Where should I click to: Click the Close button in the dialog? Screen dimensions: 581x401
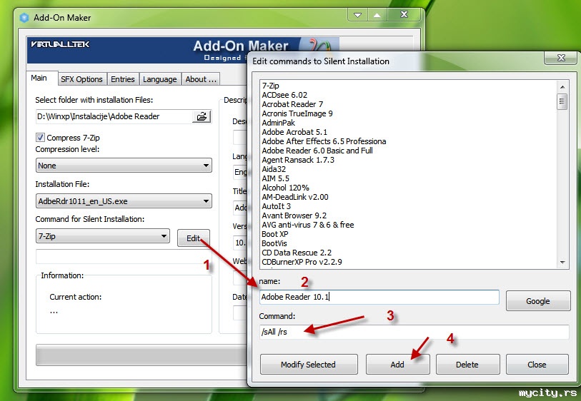pos(537,365)
